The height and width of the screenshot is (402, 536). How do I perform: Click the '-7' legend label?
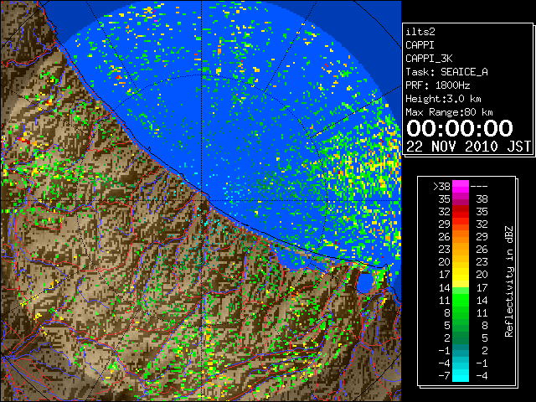(444, 375)
